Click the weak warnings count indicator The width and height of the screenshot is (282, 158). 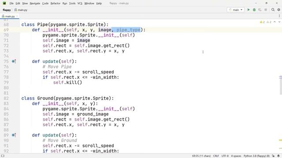pyautogui.click(x=269, y=22)
